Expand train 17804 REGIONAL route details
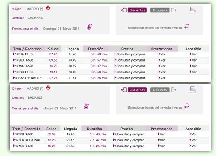 [27, 140]
